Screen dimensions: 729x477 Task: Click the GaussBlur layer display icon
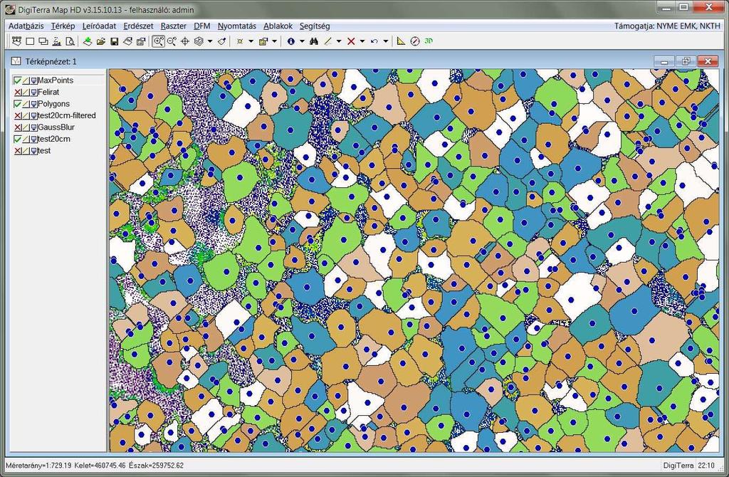click(x=34, y=127)
